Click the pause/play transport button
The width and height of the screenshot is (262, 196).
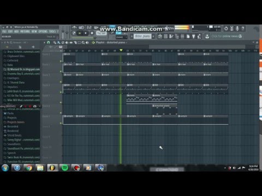click(x=80, y=33)
